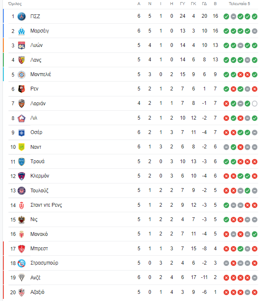Click the Τουλούζ team name
265x301 pixels.
tap(39, 190)
